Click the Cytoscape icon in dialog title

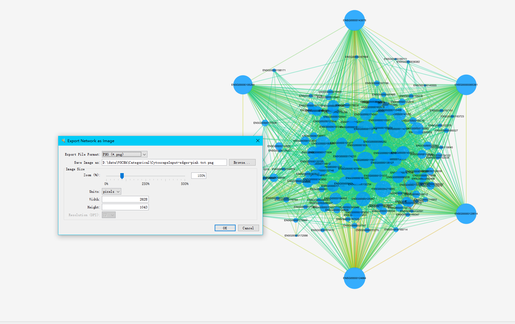point(63,141)
